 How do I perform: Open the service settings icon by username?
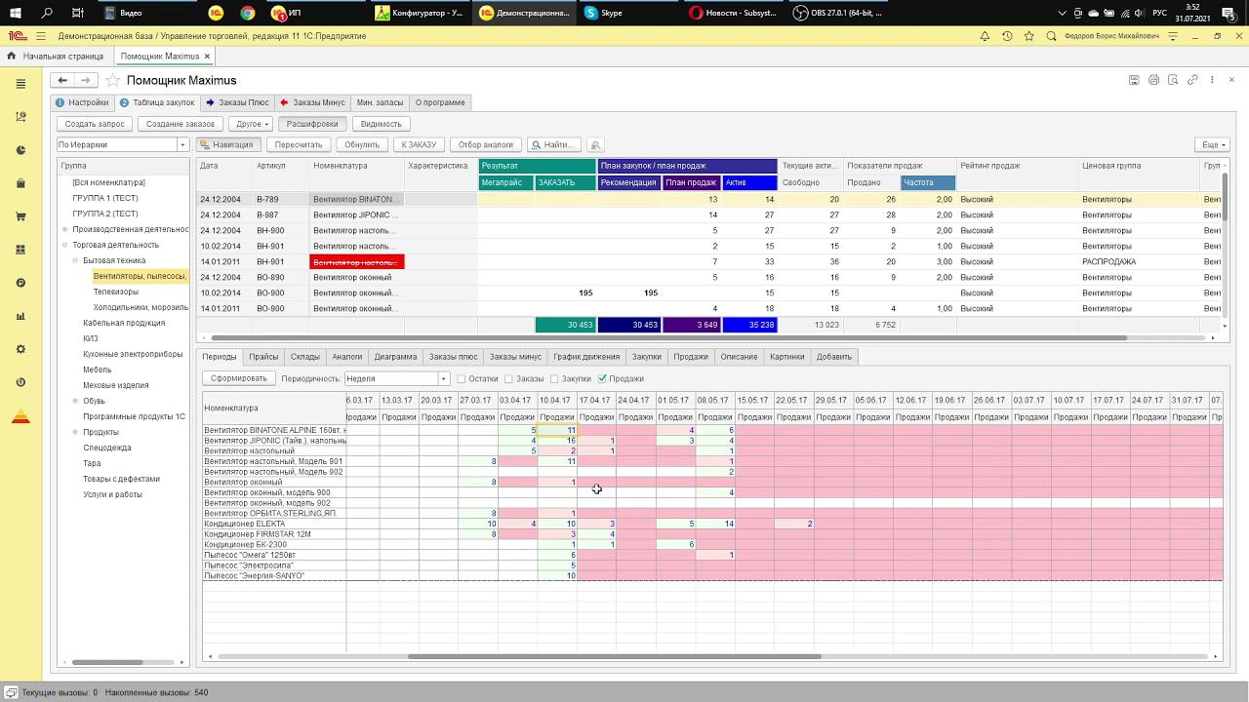point(1173,36)
